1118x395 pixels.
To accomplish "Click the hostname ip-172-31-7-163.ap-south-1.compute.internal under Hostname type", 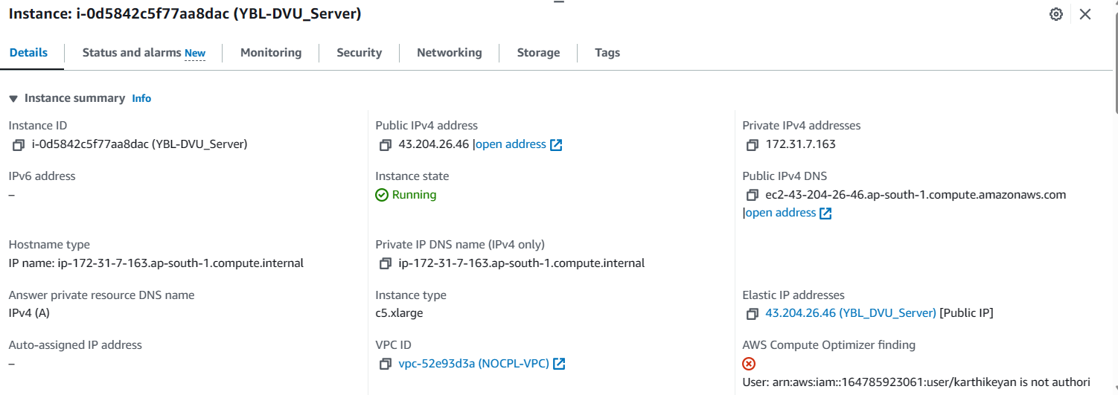I will (181, 263).
